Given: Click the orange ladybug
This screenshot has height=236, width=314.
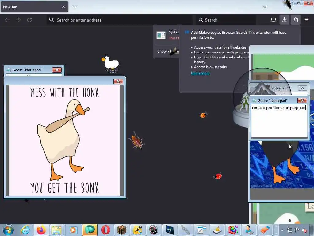Looking at the screenshot, I should pyautogui.click(x=204, y=115).
